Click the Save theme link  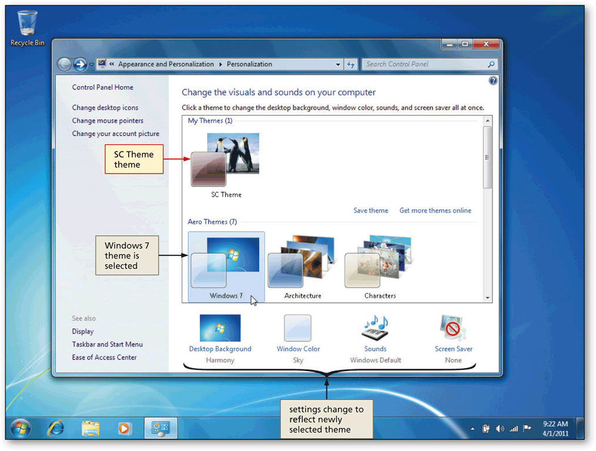point(371,210)
